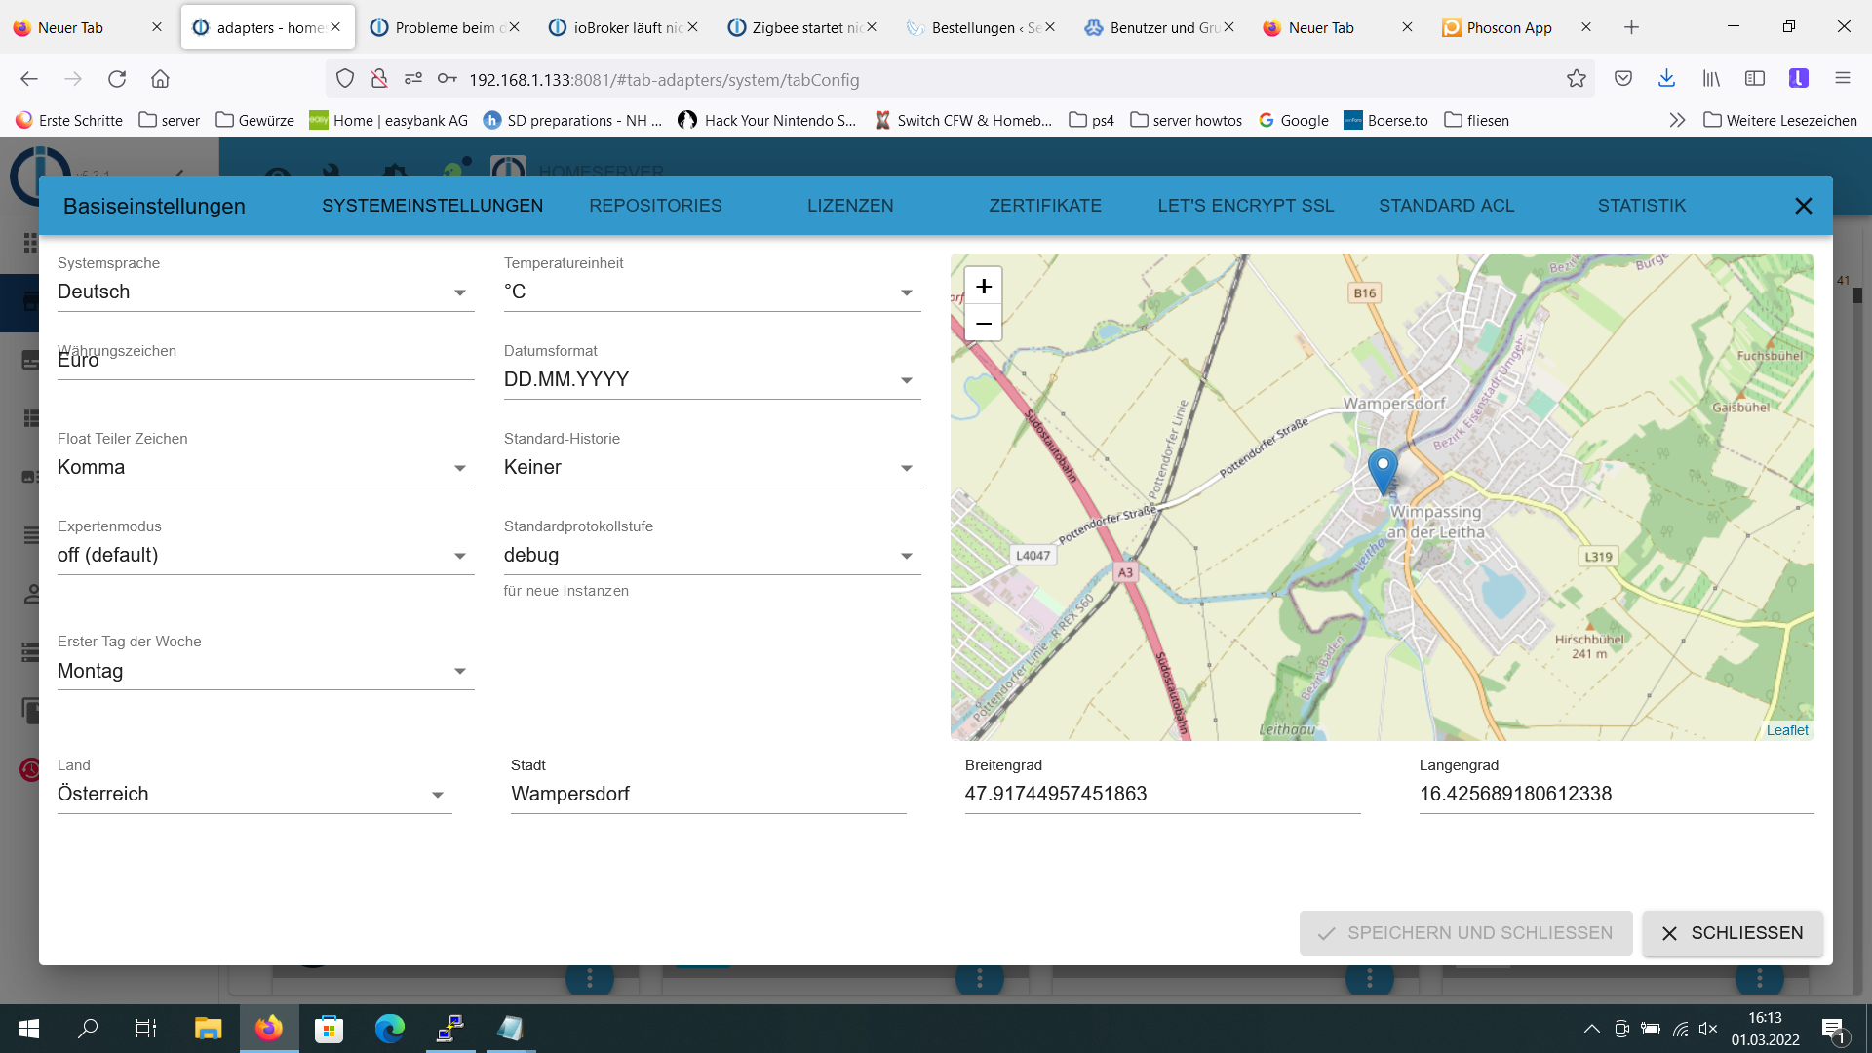
Task: Switch to the ZERTIFIKATE tab
Action: coord(1044,206)
